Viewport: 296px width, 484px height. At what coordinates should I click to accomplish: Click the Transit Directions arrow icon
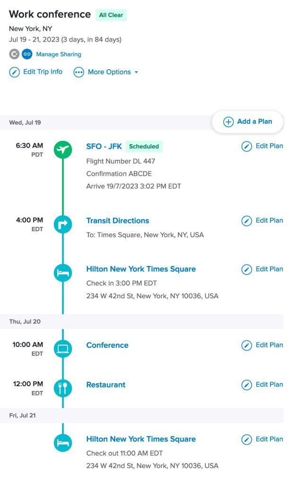coord(63,225)
